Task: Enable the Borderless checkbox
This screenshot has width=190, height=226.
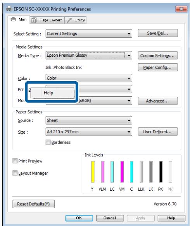Action: pyautogui.click(x=48, y=142)
